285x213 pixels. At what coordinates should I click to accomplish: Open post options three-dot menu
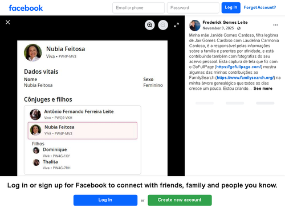pyautogui.click(x=275, y=25)
